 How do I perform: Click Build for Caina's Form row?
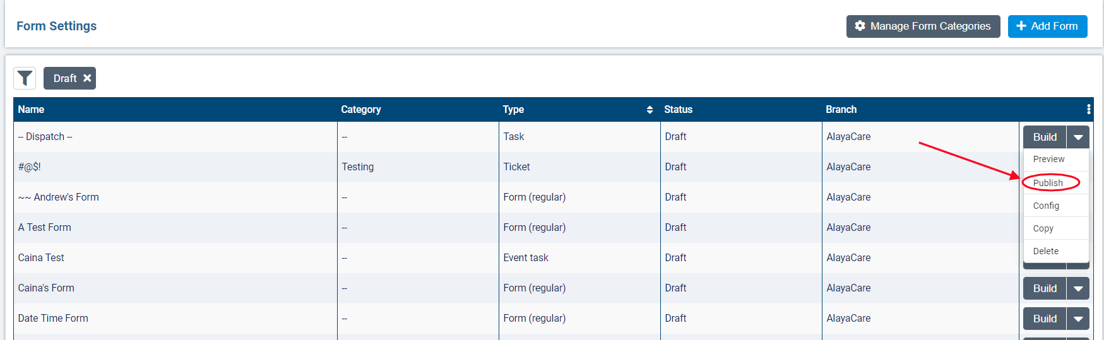pyautogui.click(x=1045, y=288)
